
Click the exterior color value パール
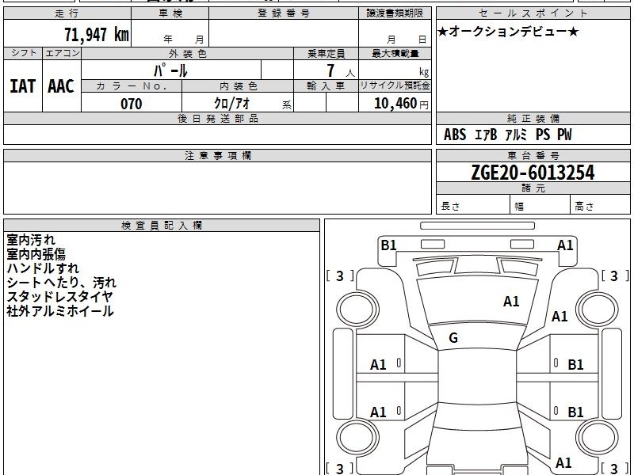[x=170, y=70]
